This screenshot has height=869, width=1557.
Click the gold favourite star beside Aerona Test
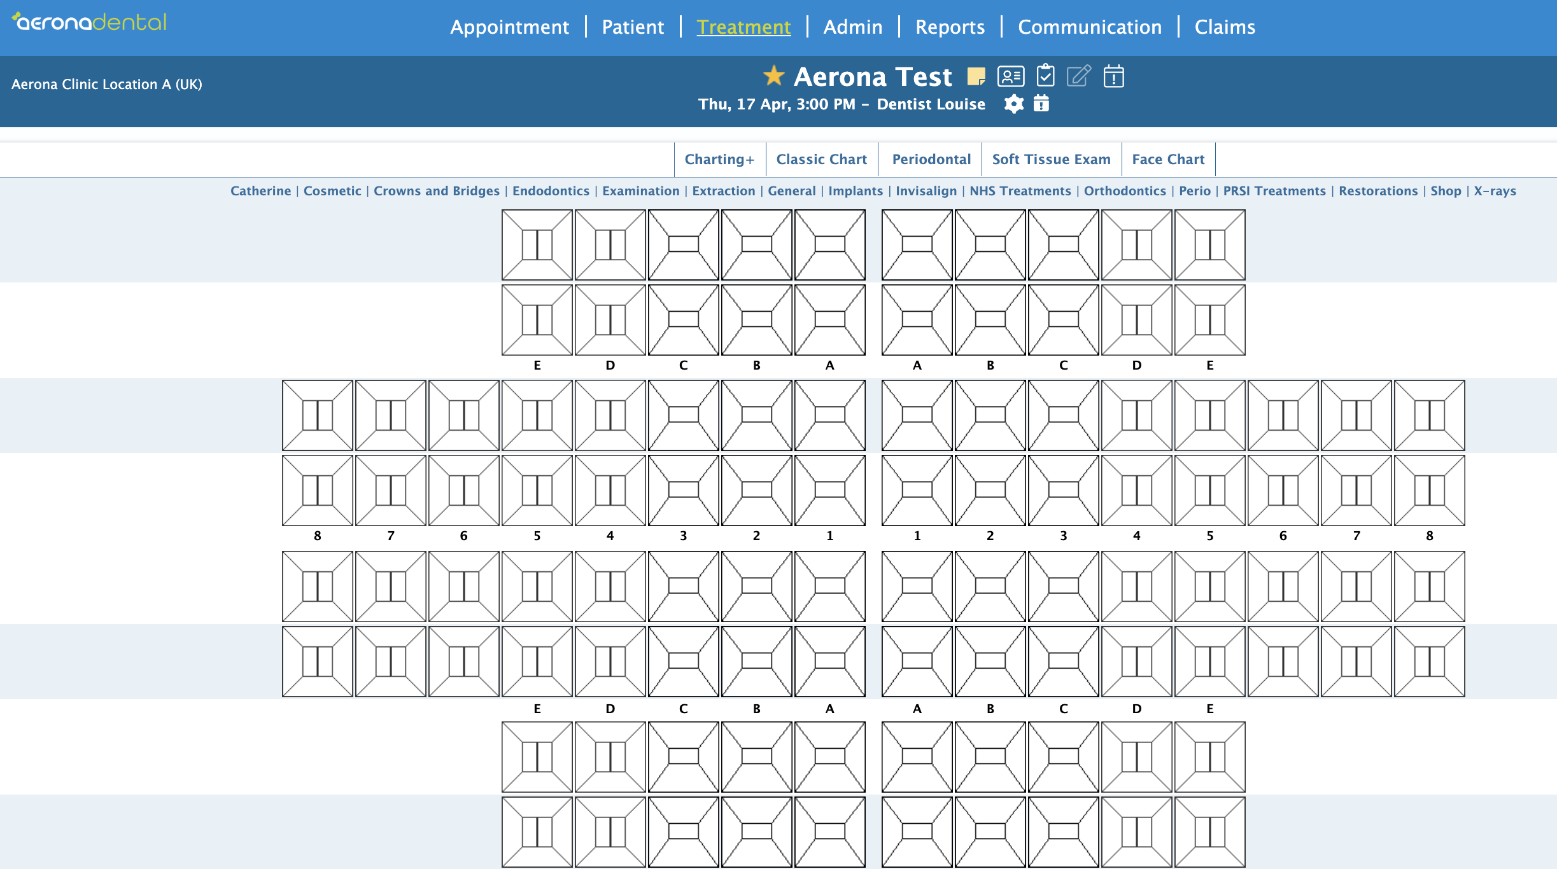pos(773,76)
